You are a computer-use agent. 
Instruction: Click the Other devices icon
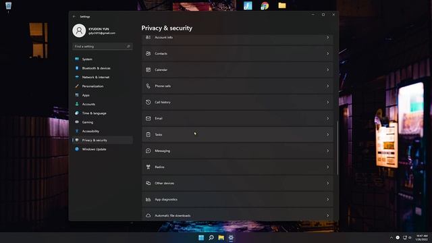point(148,183)
